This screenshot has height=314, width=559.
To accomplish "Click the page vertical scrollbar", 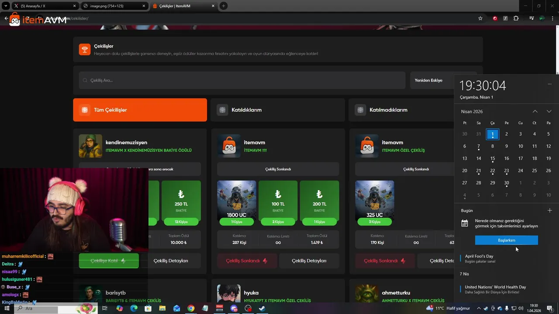I will pos(556,50).
